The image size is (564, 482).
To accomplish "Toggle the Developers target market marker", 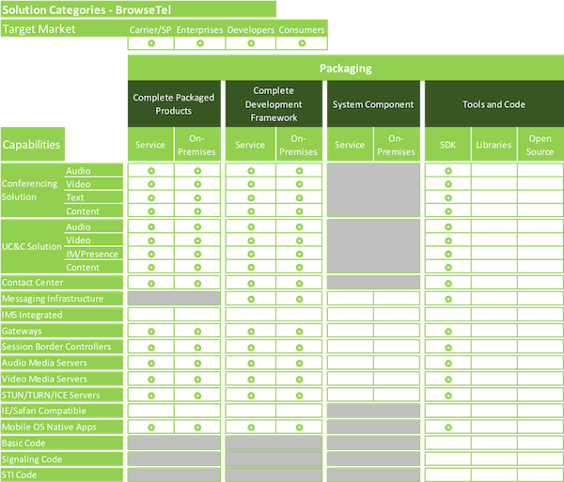I will 252,43.
